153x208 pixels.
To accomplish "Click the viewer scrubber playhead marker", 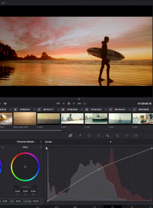I will (x=79, y=99).
